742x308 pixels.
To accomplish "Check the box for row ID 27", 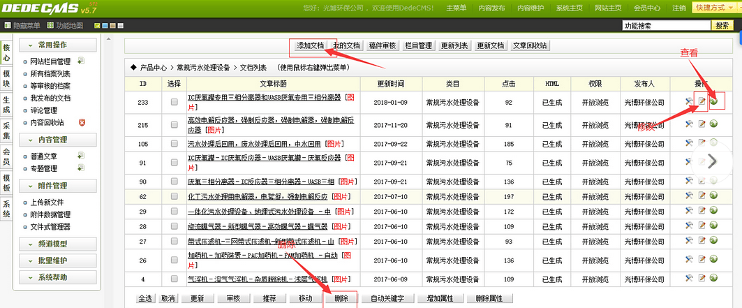I will point(174,242).
